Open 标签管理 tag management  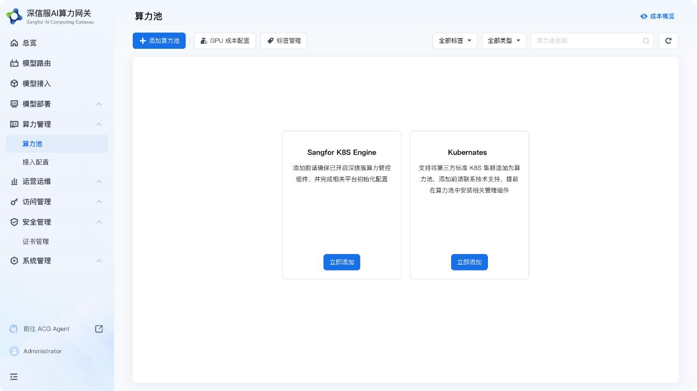[284, 41]
